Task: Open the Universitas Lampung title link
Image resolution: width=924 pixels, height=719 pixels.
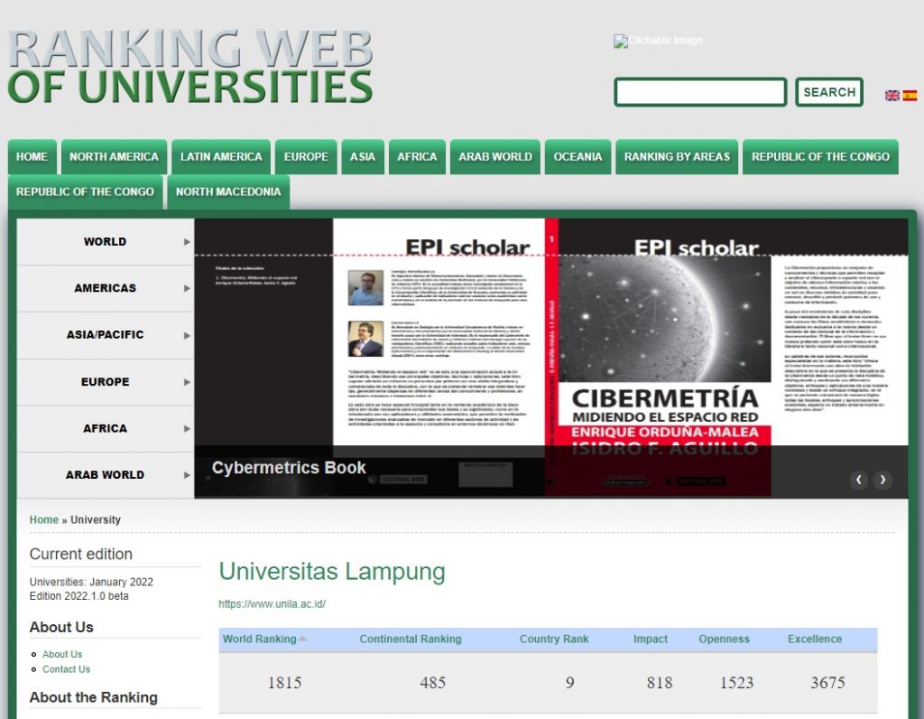Action: pos(332,572)
